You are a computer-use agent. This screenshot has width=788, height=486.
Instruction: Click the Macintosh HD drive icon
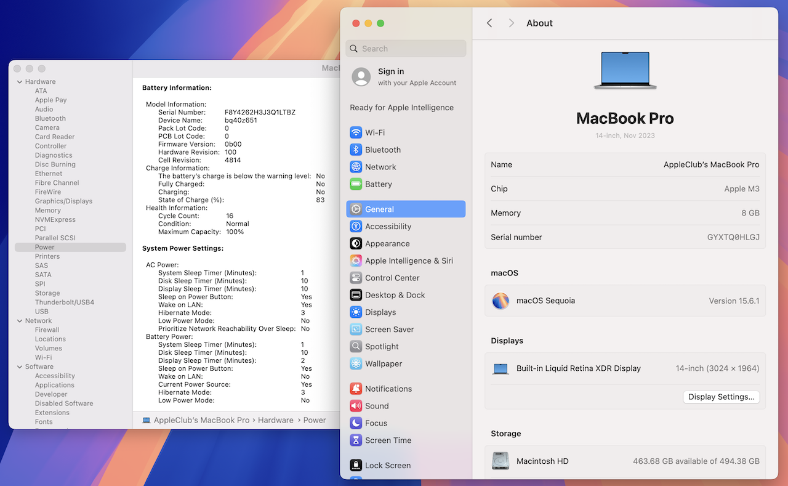click(x=501, y=461)
